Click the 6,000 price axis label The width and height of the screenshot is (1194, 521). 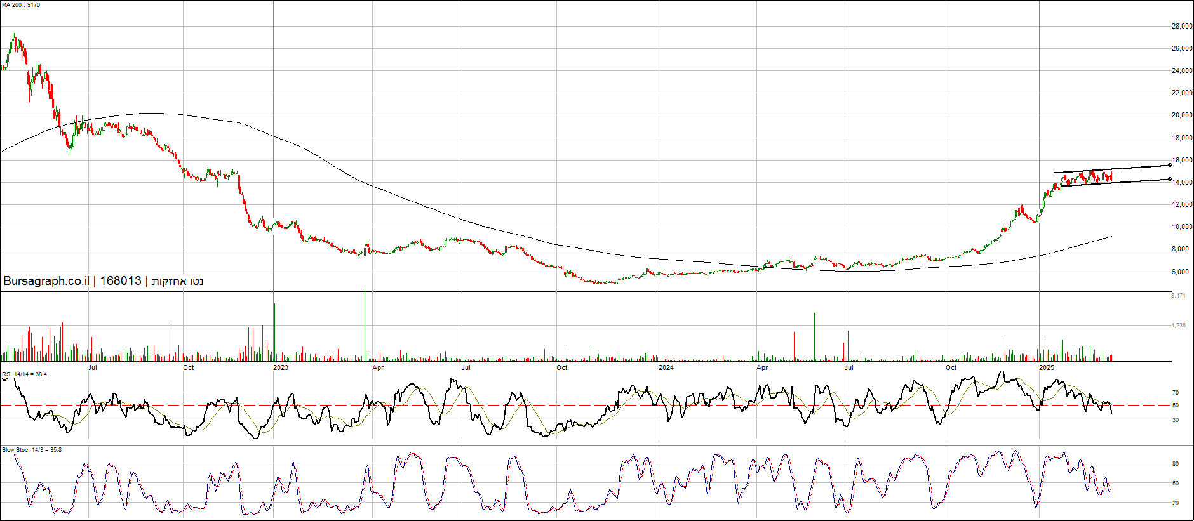tap(1180, 272)
